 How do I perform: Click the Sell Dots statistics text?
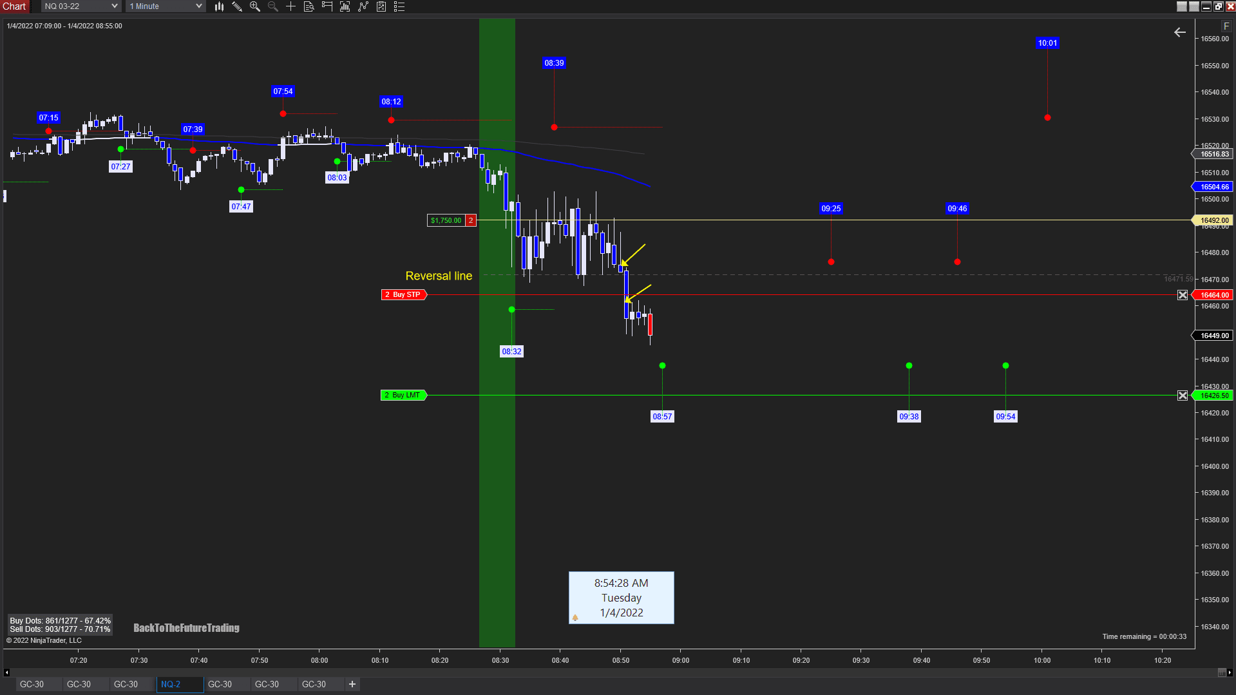pos(60,629)
